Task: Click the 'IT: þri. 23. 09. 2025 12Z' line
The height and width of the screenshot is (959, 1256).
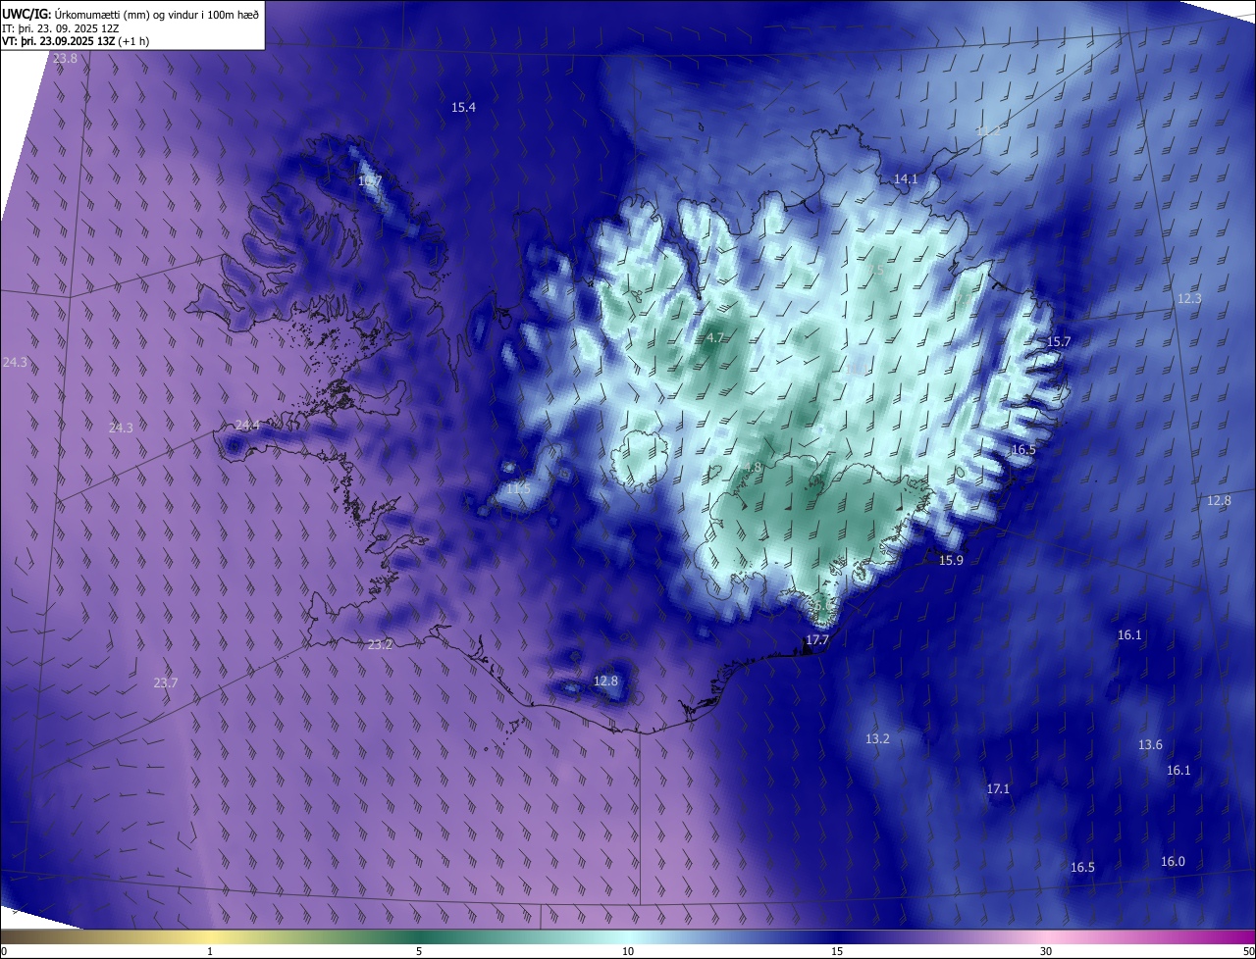Action: point(61,27)
